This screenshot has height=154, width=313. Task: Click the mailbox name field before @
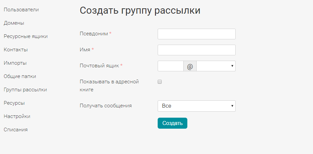(x=171, y=66)
